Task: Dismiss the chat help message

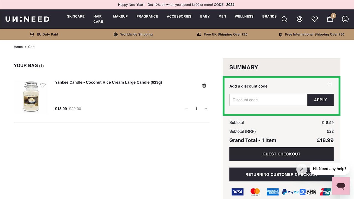Action: pos(302,169)
